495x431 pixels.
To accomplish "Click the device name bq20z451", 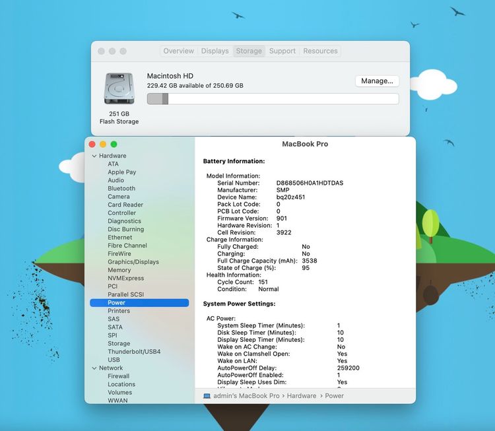I will pyautogui.click(x=291, y=197).
